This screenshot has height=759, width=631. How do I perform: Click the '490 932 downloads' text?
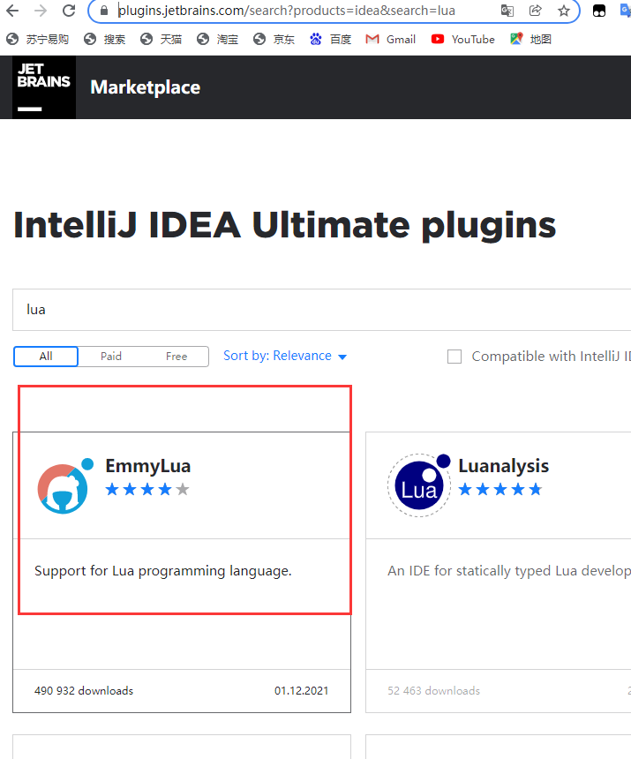84,691
